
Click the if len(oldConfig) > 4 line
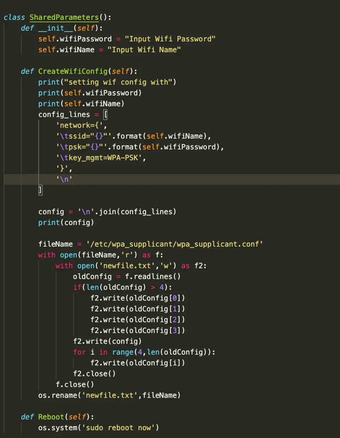click(123, 287)
